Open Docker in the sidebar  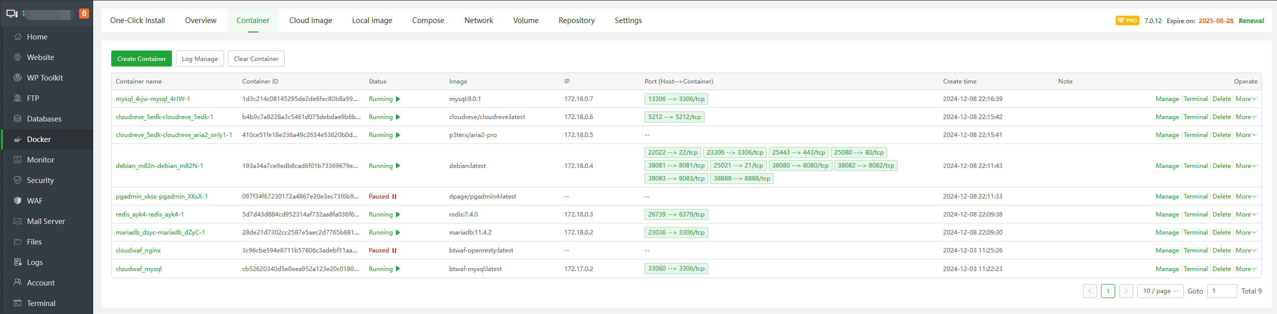pyautogui.click(x=39, y=139)
